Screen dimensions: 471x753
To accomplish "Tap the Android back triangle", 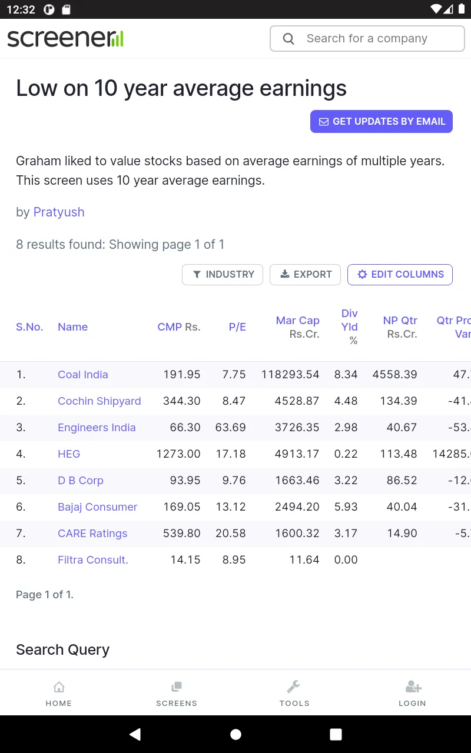I will click(135, 734).
